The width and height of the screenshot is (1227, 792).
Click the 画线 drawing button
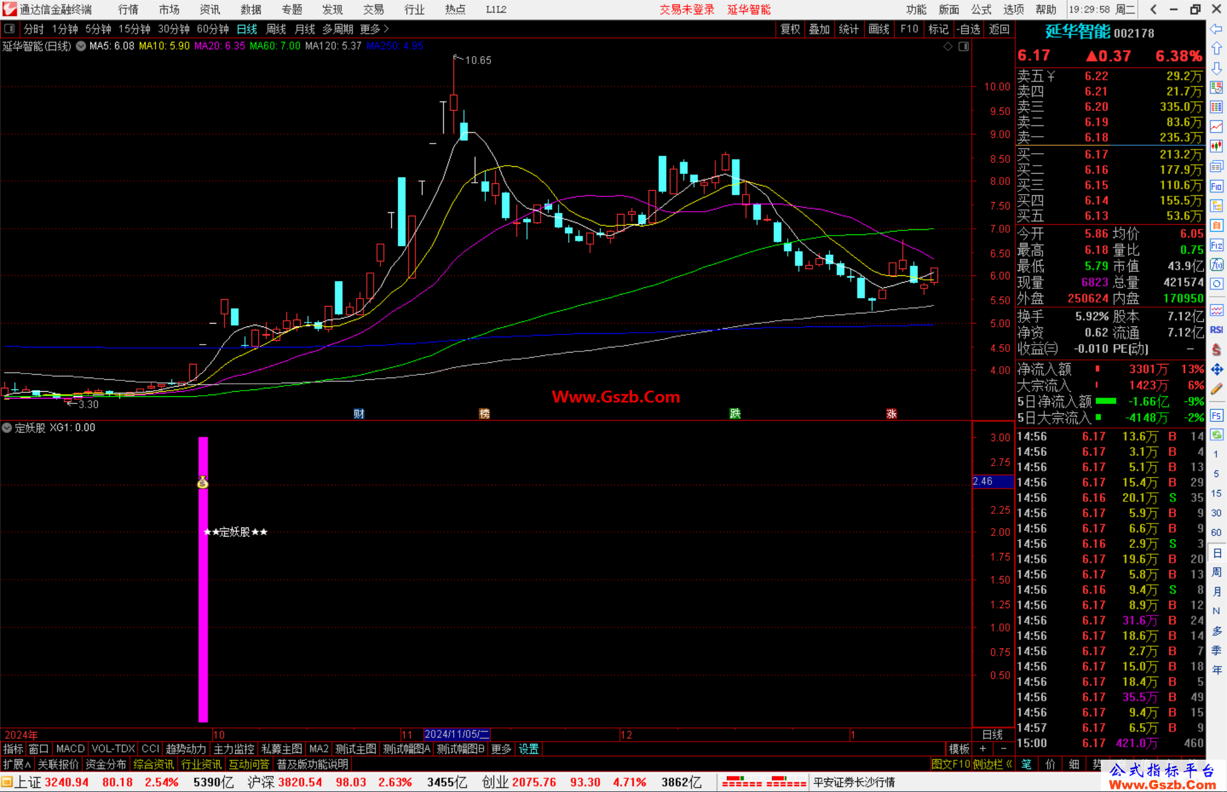coord(879,29)
